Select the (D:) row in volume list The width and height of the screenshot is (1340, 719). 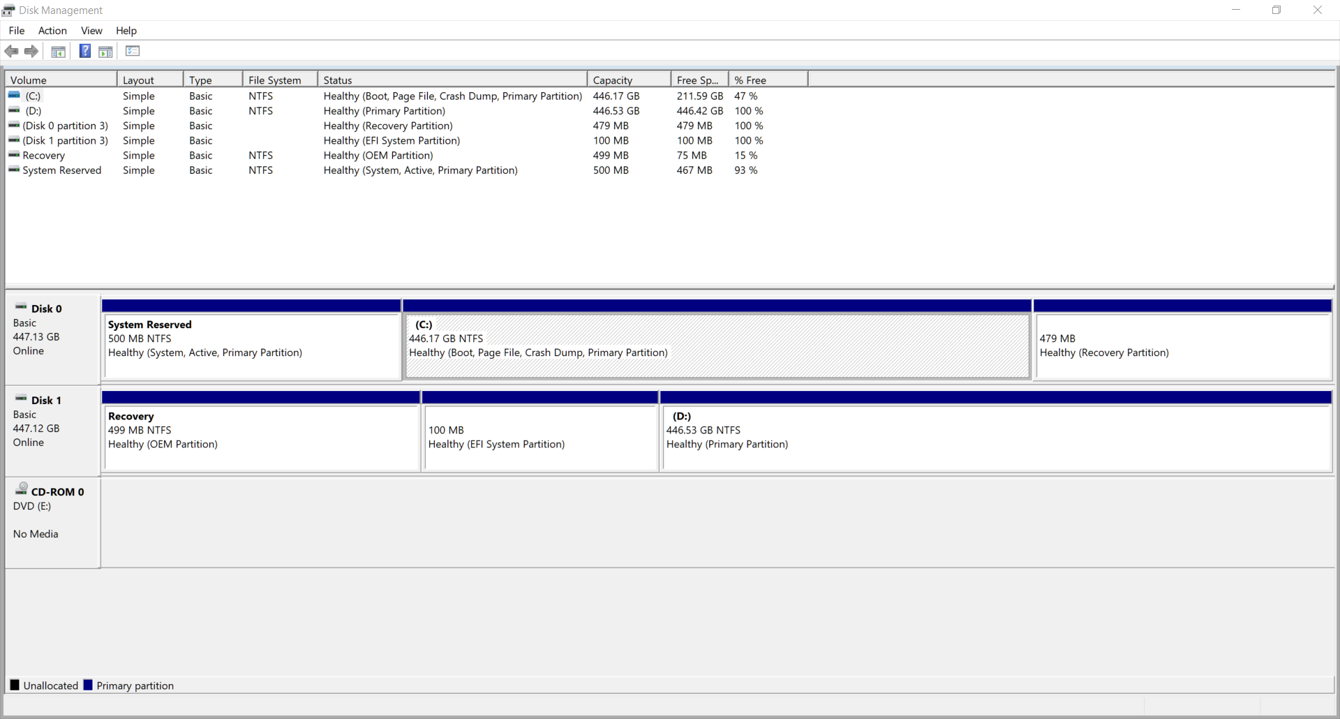tap(406, 110)
